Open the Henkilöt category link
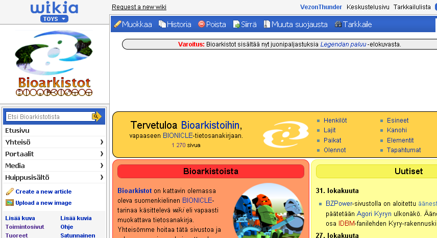 [x=335, y=121]
